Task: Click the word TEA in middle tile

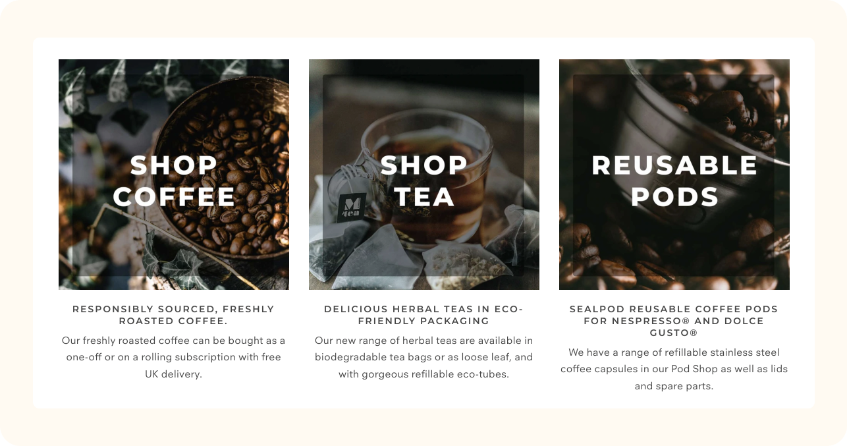Action: (x=424, y=197)
